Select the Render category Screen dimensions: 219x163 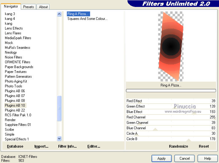click(10, 120)
